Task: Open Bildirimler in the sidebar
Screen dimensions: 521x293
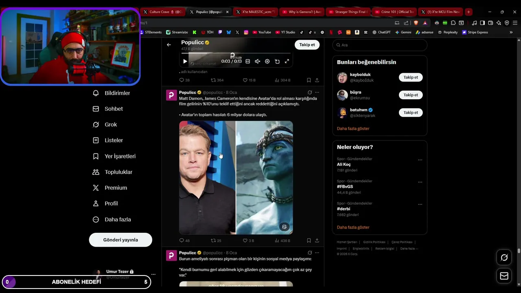Action: (112, 93)
